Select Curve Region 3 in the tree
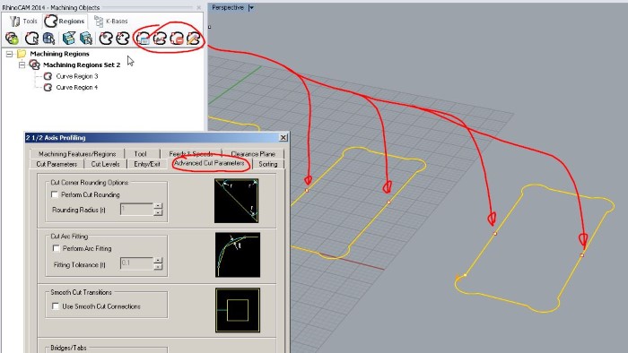Image resolution: width=628 pixels, height=353 pixels. pyautogui.click(x=77, y=76)
